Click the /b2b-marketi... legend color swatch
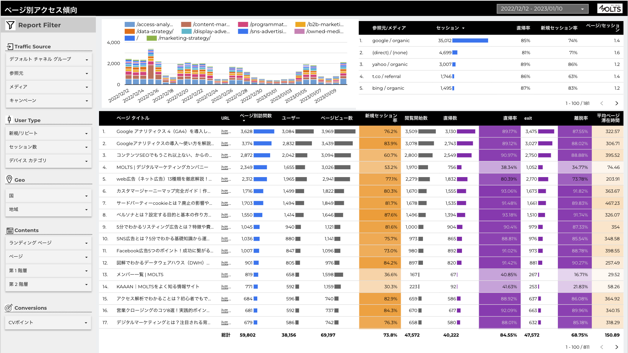The height and width of the screenshot is (353, 628). [300, 24]
